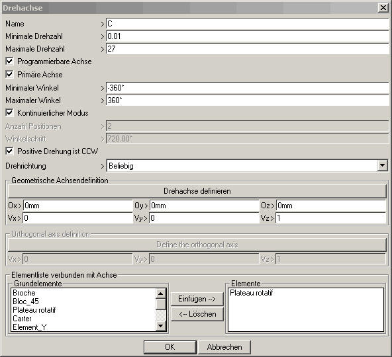Toggle Positive Drehung ist CCW checkbox

[9, 151]
